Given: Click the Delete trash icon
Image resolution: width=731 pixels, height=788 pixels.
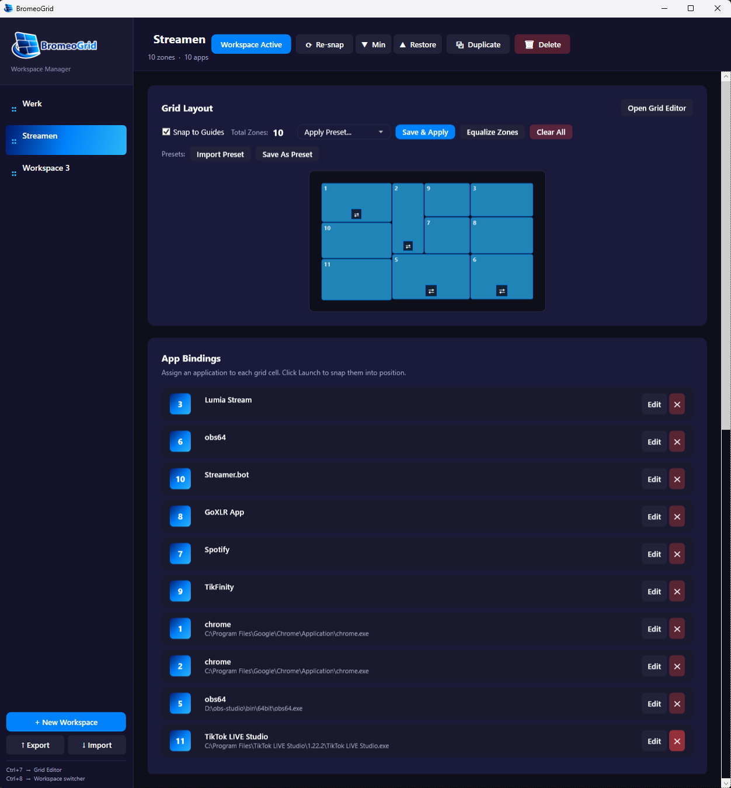Looking at the screenshot, I should [530, 44].
